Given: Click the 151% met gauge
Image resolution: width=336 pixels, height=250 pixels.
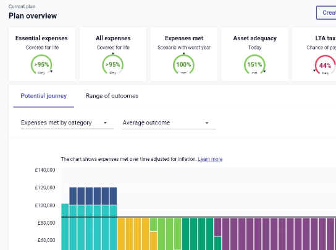Looking at the screenshot, I should (254, 64).
